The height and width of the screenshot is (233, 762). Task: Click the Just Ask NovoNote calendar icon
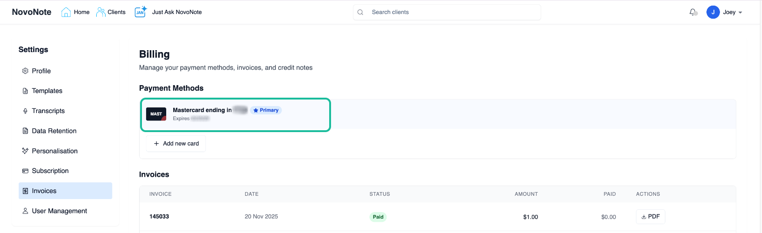click(141, 12)
